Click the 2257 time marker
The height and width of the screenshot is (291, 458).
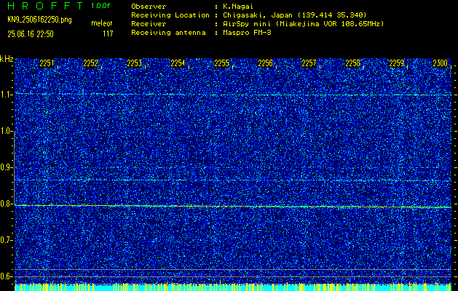pyautogui.click(x=309, y=63)
